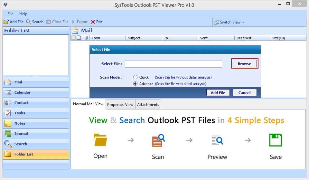Viewport: 309px width, 180px height.
Task: Sort by the Received column header
Action: [x=252, y=38]
